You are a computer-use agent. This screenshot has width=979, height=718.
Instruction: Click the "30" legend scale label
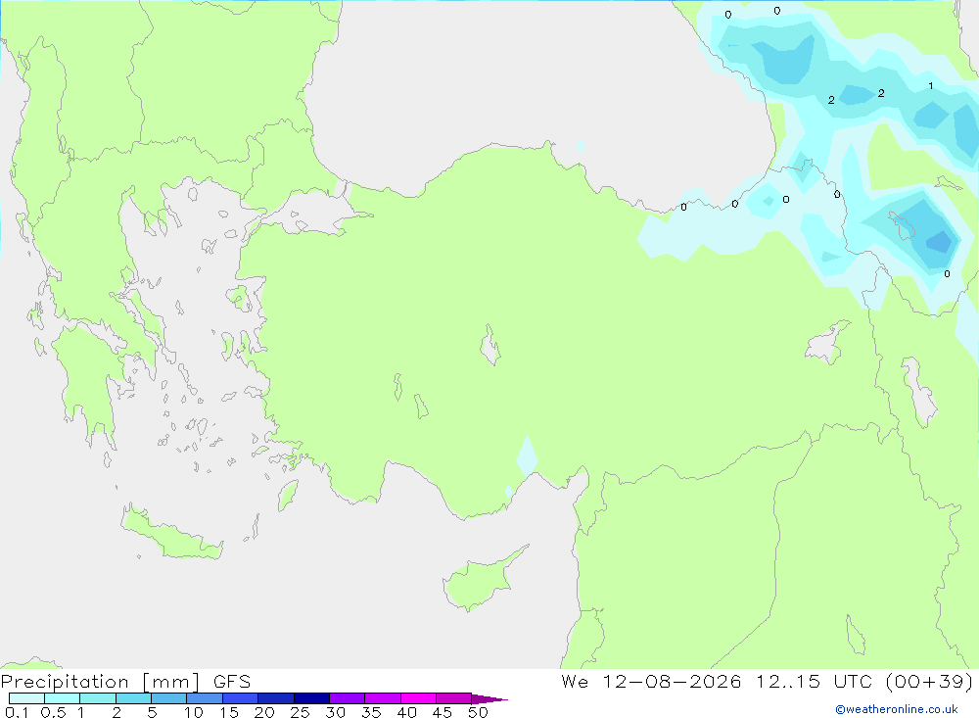coord(335,712)
